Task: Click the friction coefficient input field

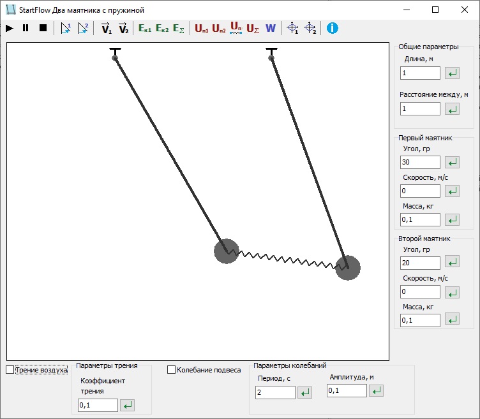Action: pos(98,405)
